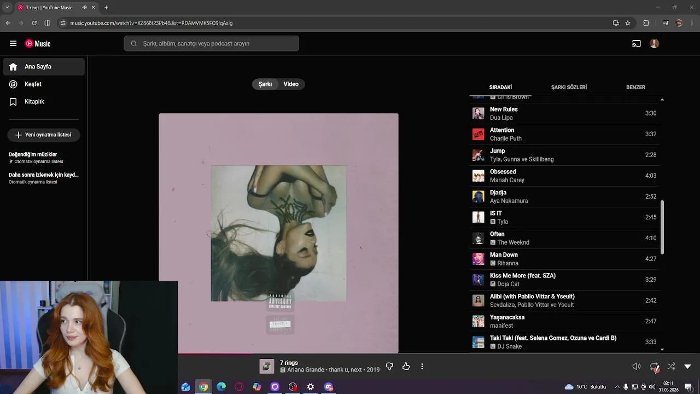Go to Kitaplık in the sidebar

point(44,102)
